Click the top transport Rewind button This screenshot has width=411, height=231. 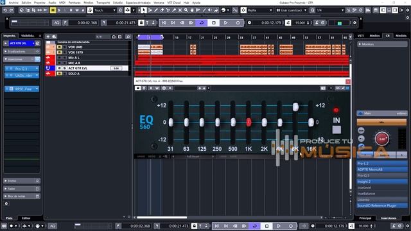click(x=182, y=23)
